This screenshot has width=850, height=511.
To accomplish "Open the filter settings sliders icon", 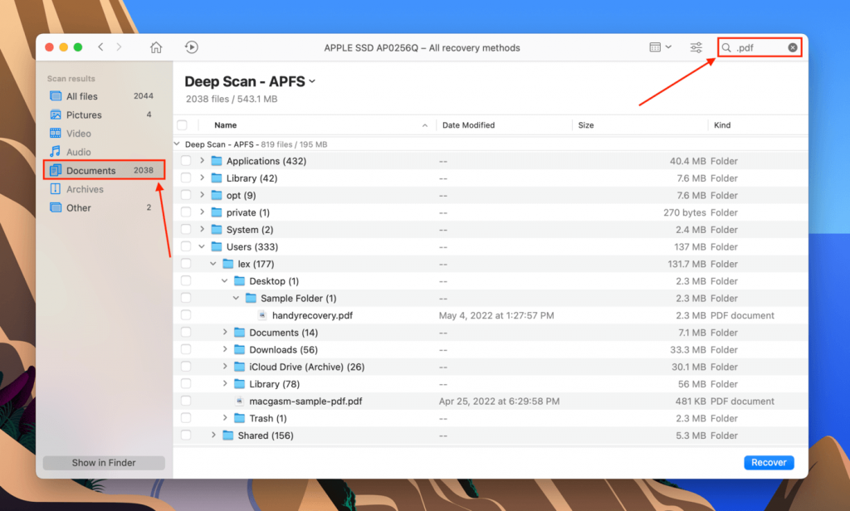I will click(696, 47).
